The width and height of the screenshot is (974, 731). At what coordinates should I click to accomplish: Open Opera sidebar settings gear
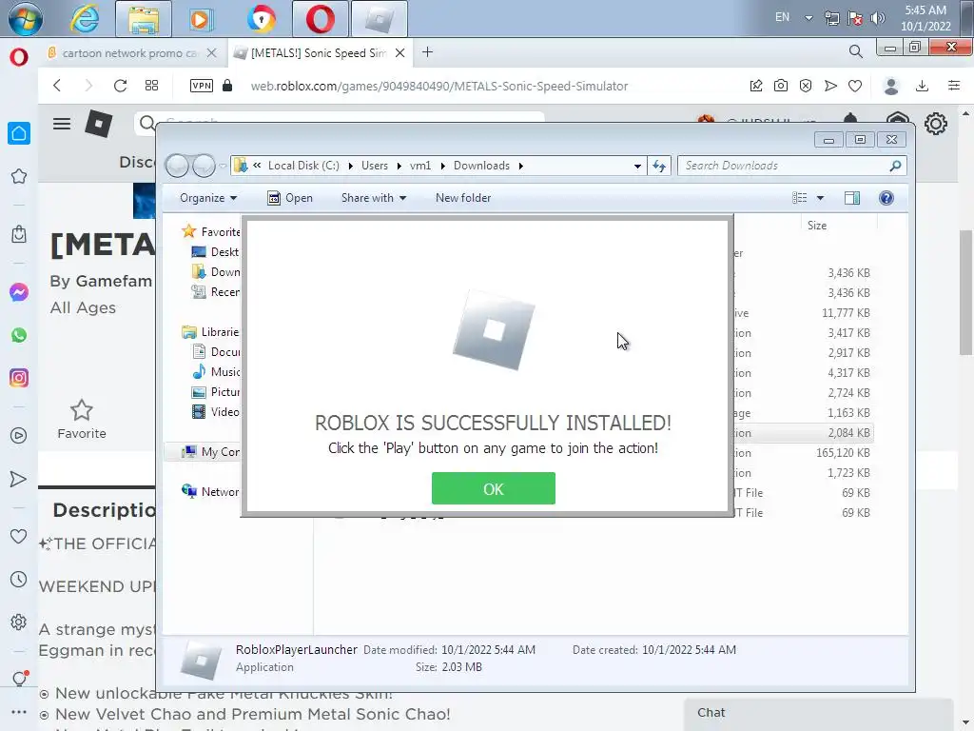[19, 622]
